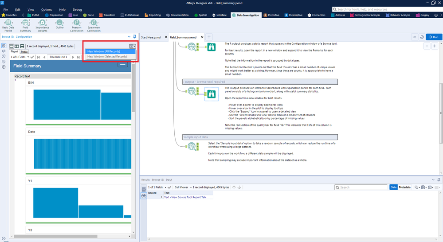Go to last record in Report pager

pyautogui.click(x=78, y=57)
